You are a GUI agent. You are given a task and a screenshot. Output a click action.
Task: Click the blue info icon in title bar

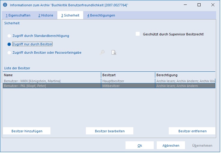click(5, 5)
